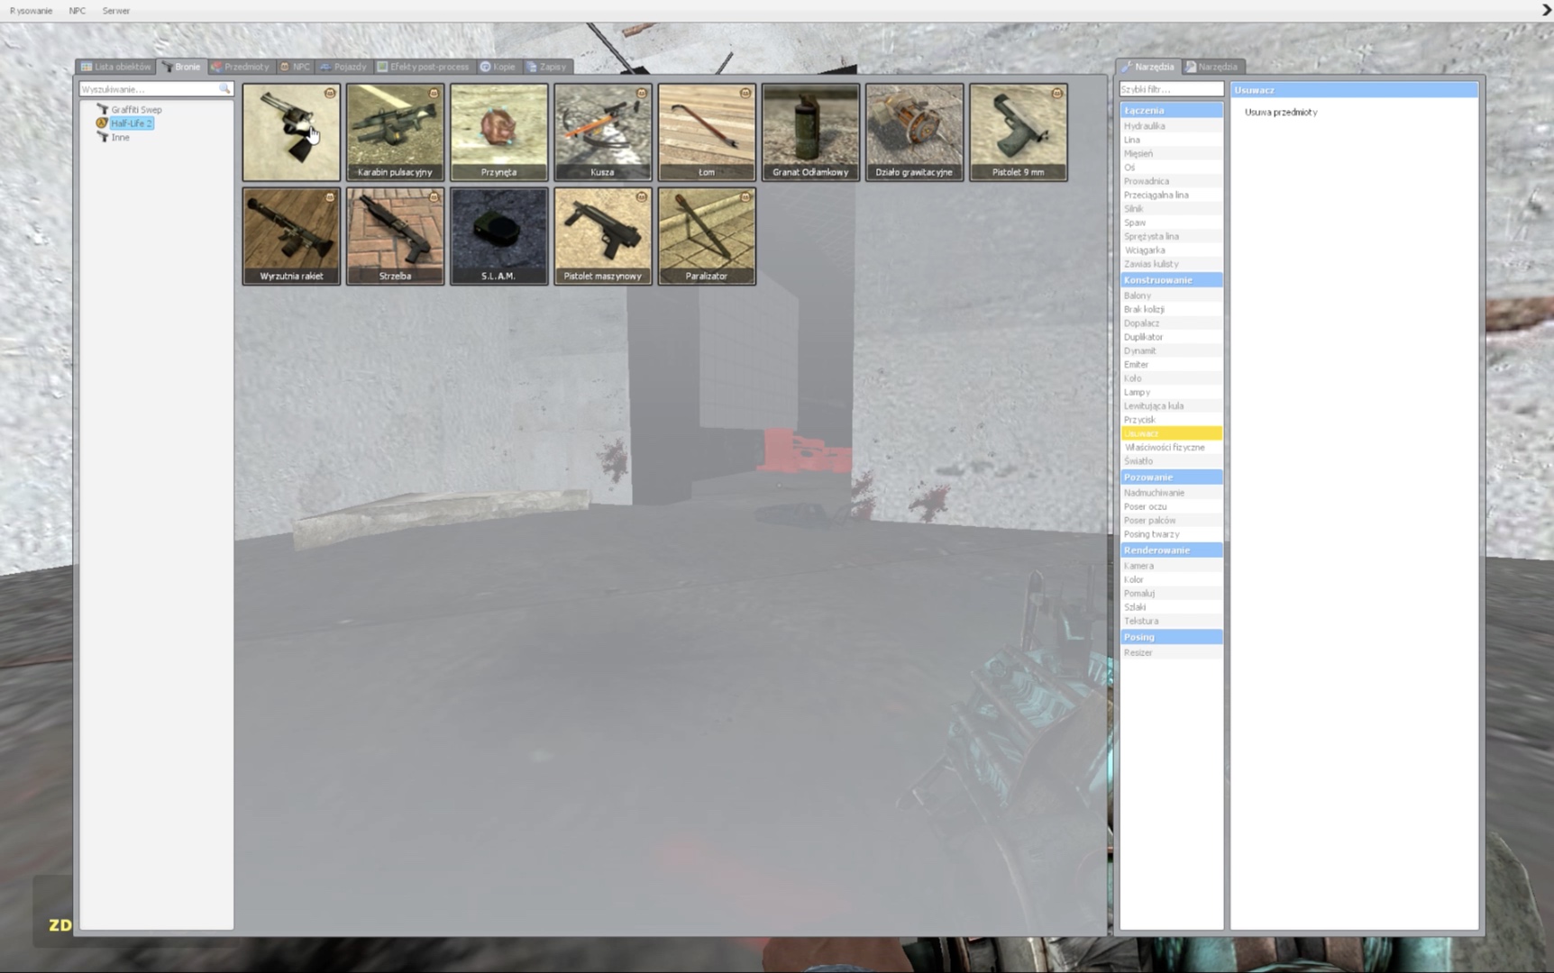Open the Przedmioty tab

tap(240, 67)
